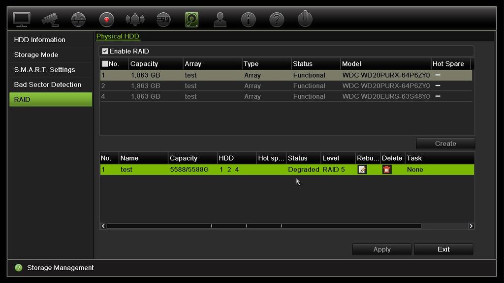Click the Array column header
The image size is (504, 283).
pyautogui.click(x=212, y=64)
